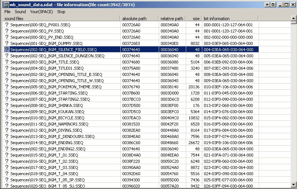Open the Sound menu
The width and height of the screenshot is (297, 189).
(x=20, y=12)
